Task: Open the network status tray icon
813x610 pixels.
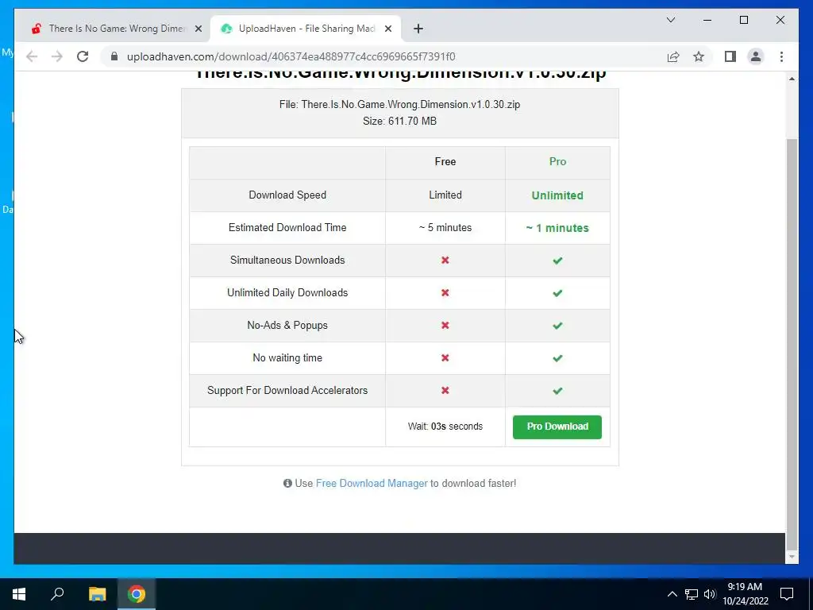Action: click(x=692, y=594)
